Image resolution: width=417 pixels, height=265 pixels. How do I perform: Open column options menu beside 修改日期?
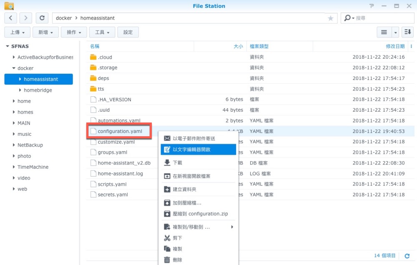pyautogui.click(x=411, y=46)
